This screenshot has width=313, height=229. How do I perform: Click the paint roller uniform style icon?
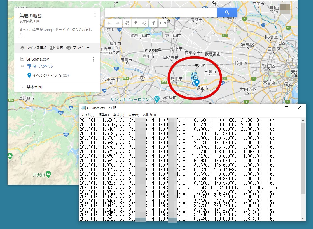(x=29, y=66)
